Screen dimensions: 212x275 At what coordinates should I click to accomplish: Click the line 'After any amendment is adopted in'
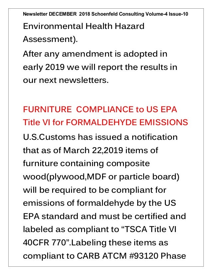[95, 54]
